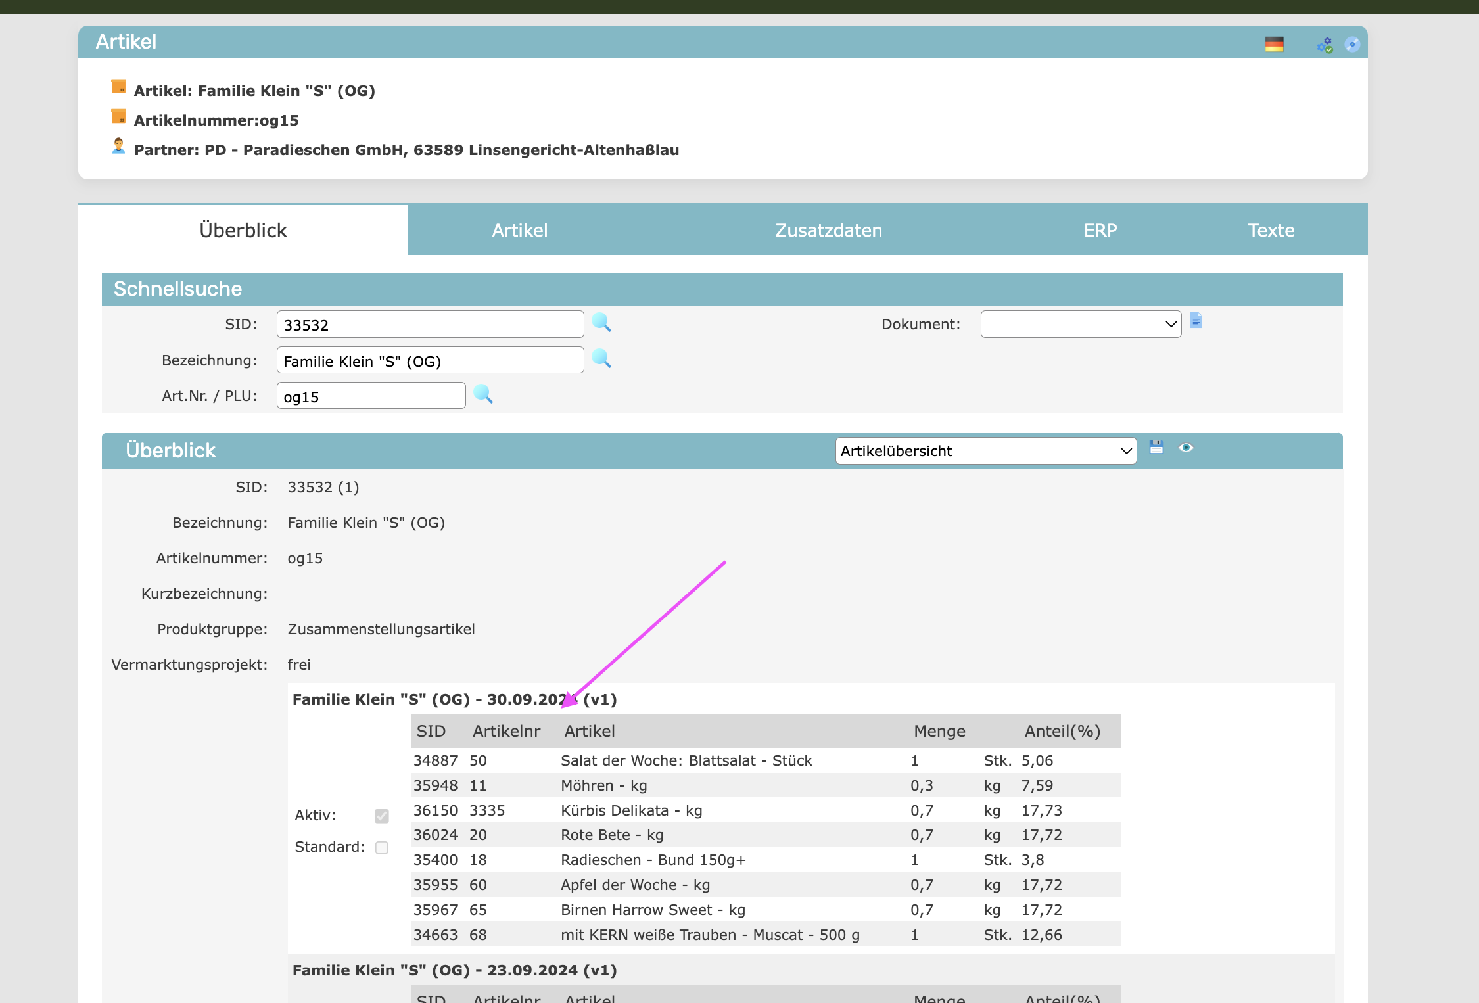Screen dimensions: 1479x1003
Task: Open the document icon beside Dokument dropdown
Action: [x=1196, y=321]
